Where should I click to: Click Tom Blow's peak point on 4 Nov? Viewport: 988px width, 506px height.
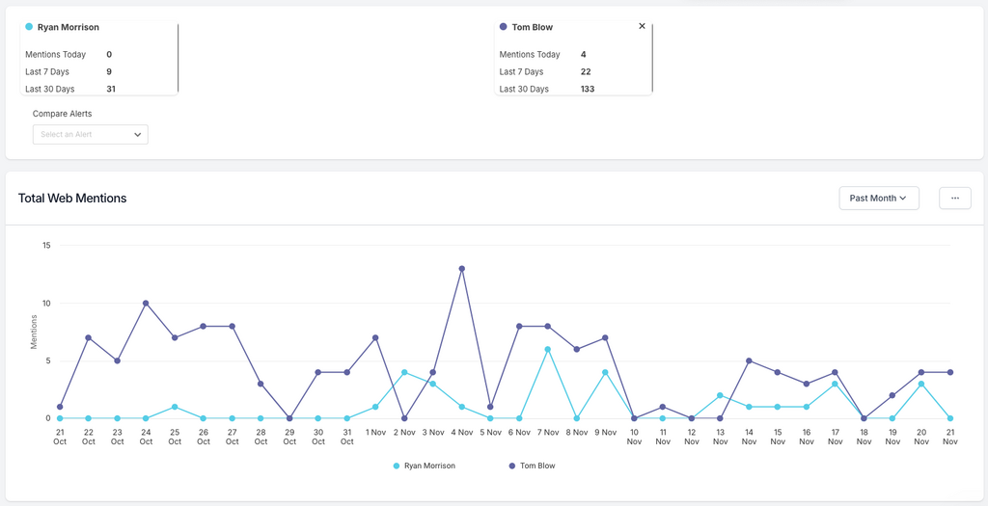[462, 269]
